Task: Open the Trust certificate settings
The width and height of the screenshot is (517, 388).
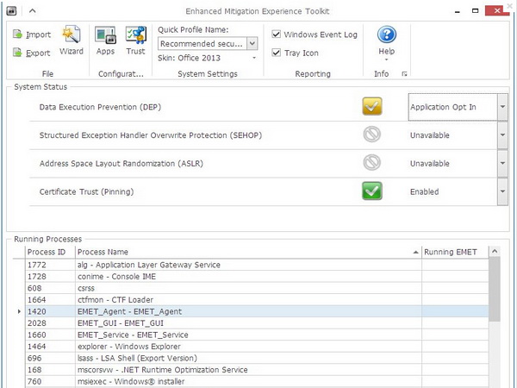Action: tap(135, 41)
